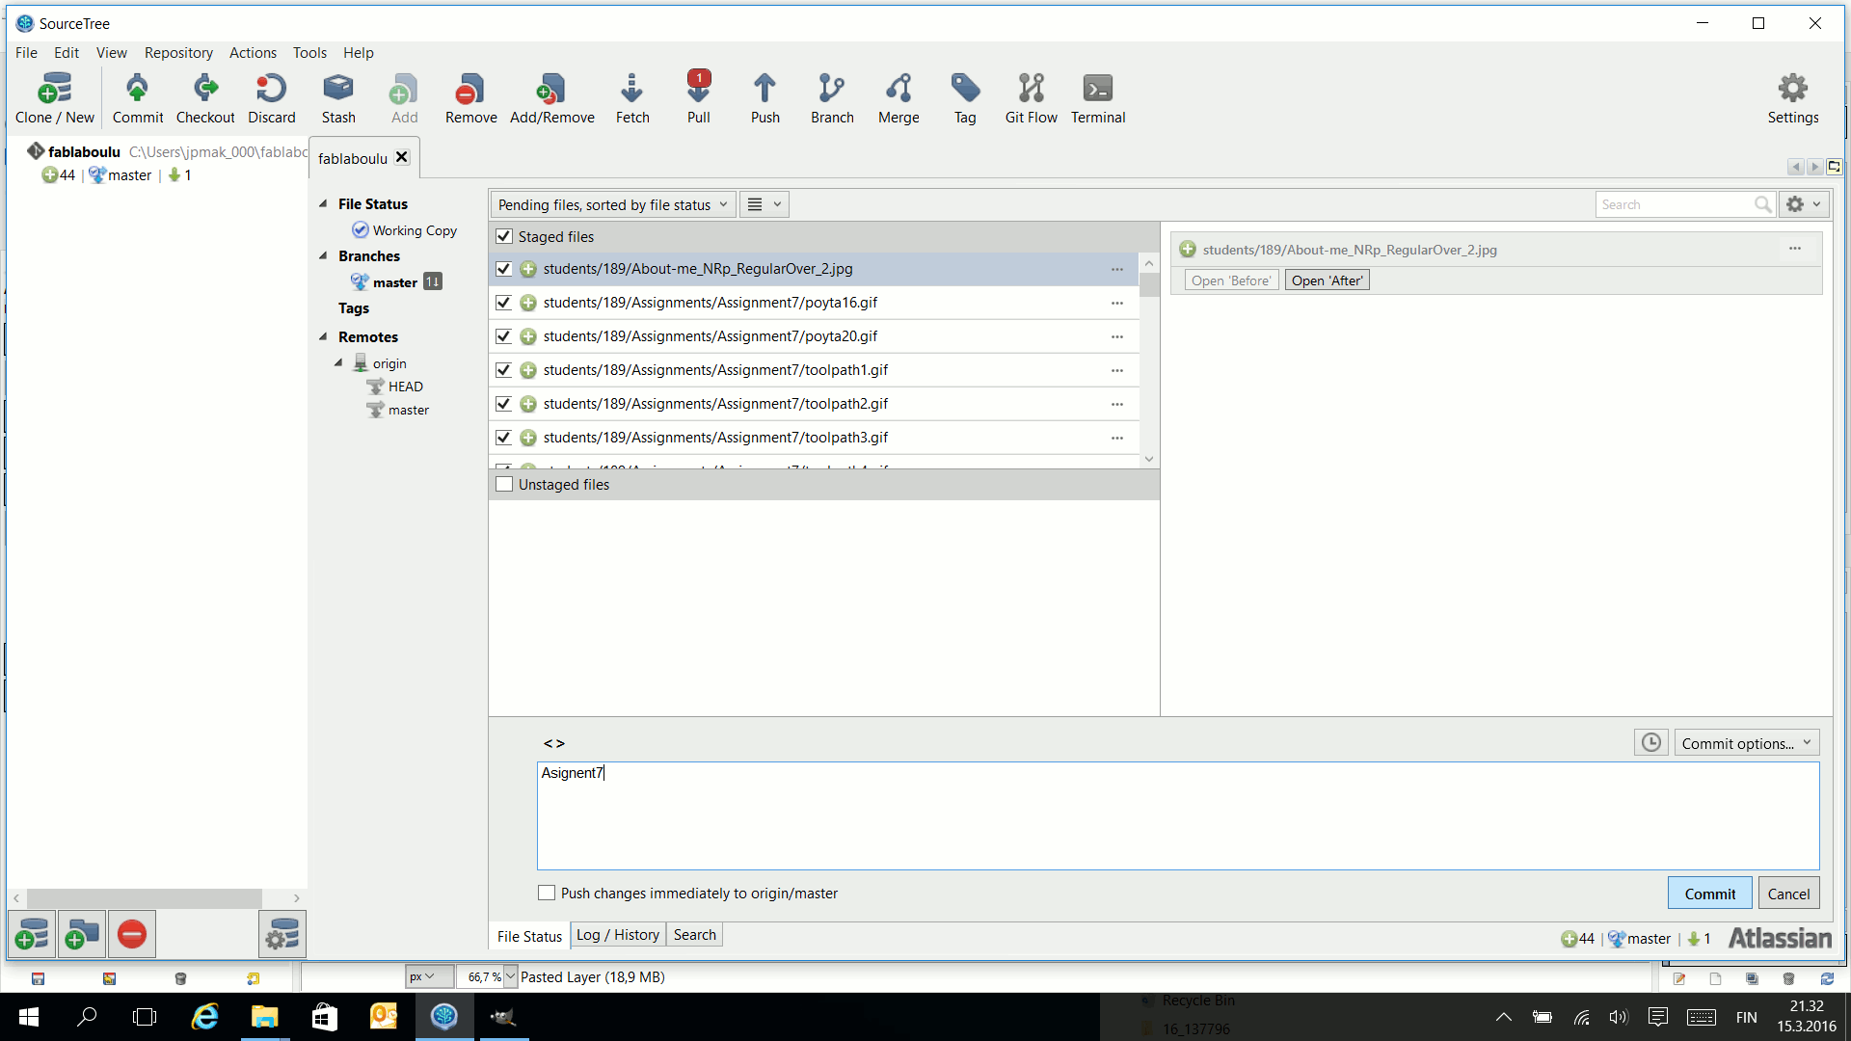Image resolution: width=1851 pixels, height=1041 pixels.
Task: Click the recent commit messages clock icon
Action: point(1651,742)
